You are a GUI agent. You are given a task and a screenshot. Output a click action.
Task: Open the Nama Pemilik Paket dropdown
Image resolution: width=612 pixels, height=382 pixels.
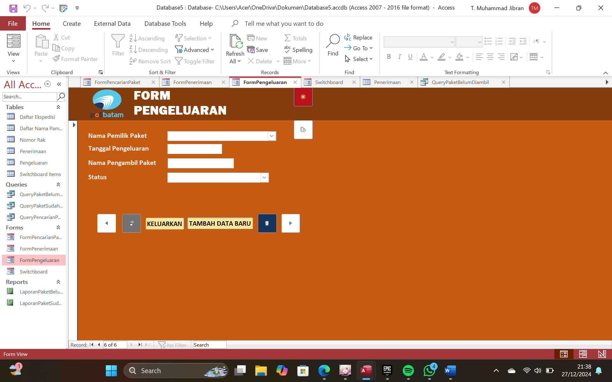tap(272, 136)
